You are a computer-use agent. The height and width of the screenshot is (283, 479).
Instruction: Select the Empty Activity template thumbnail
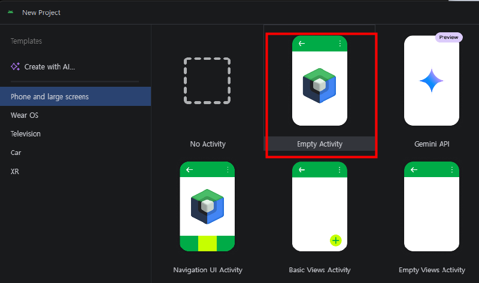coord(320,81)
